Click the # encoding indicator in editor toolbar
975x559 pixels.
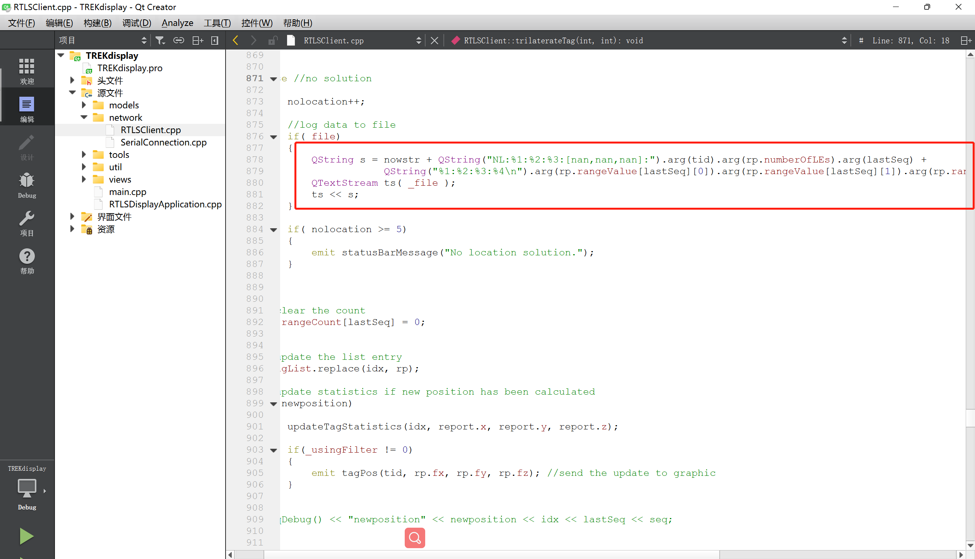tap(861, 40)
